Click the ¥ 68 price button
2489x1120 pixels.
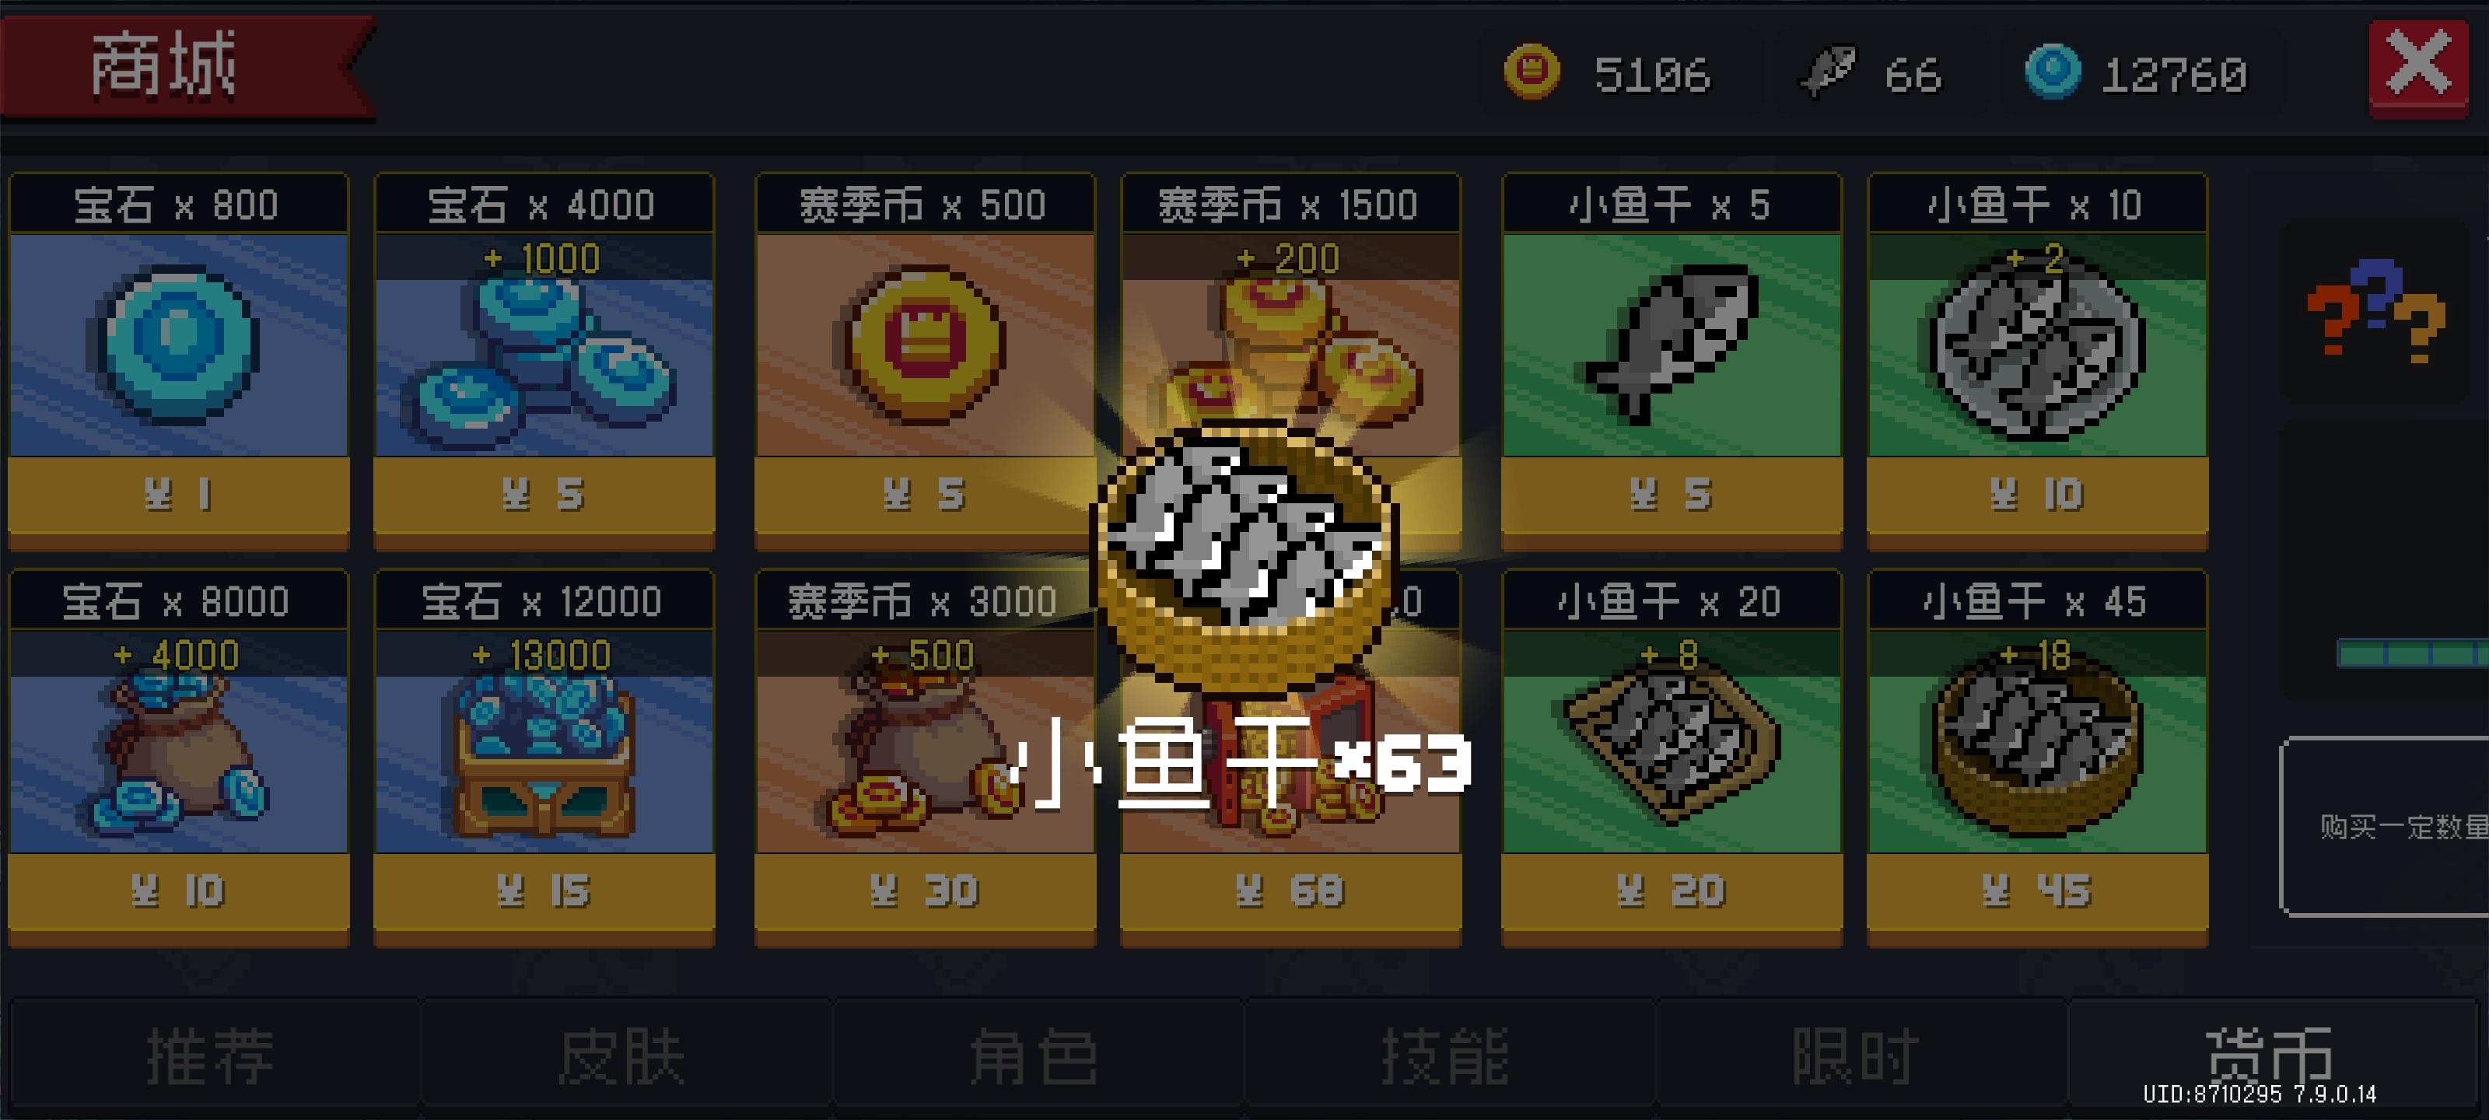pyautogui.click(x=1290, y=892)
